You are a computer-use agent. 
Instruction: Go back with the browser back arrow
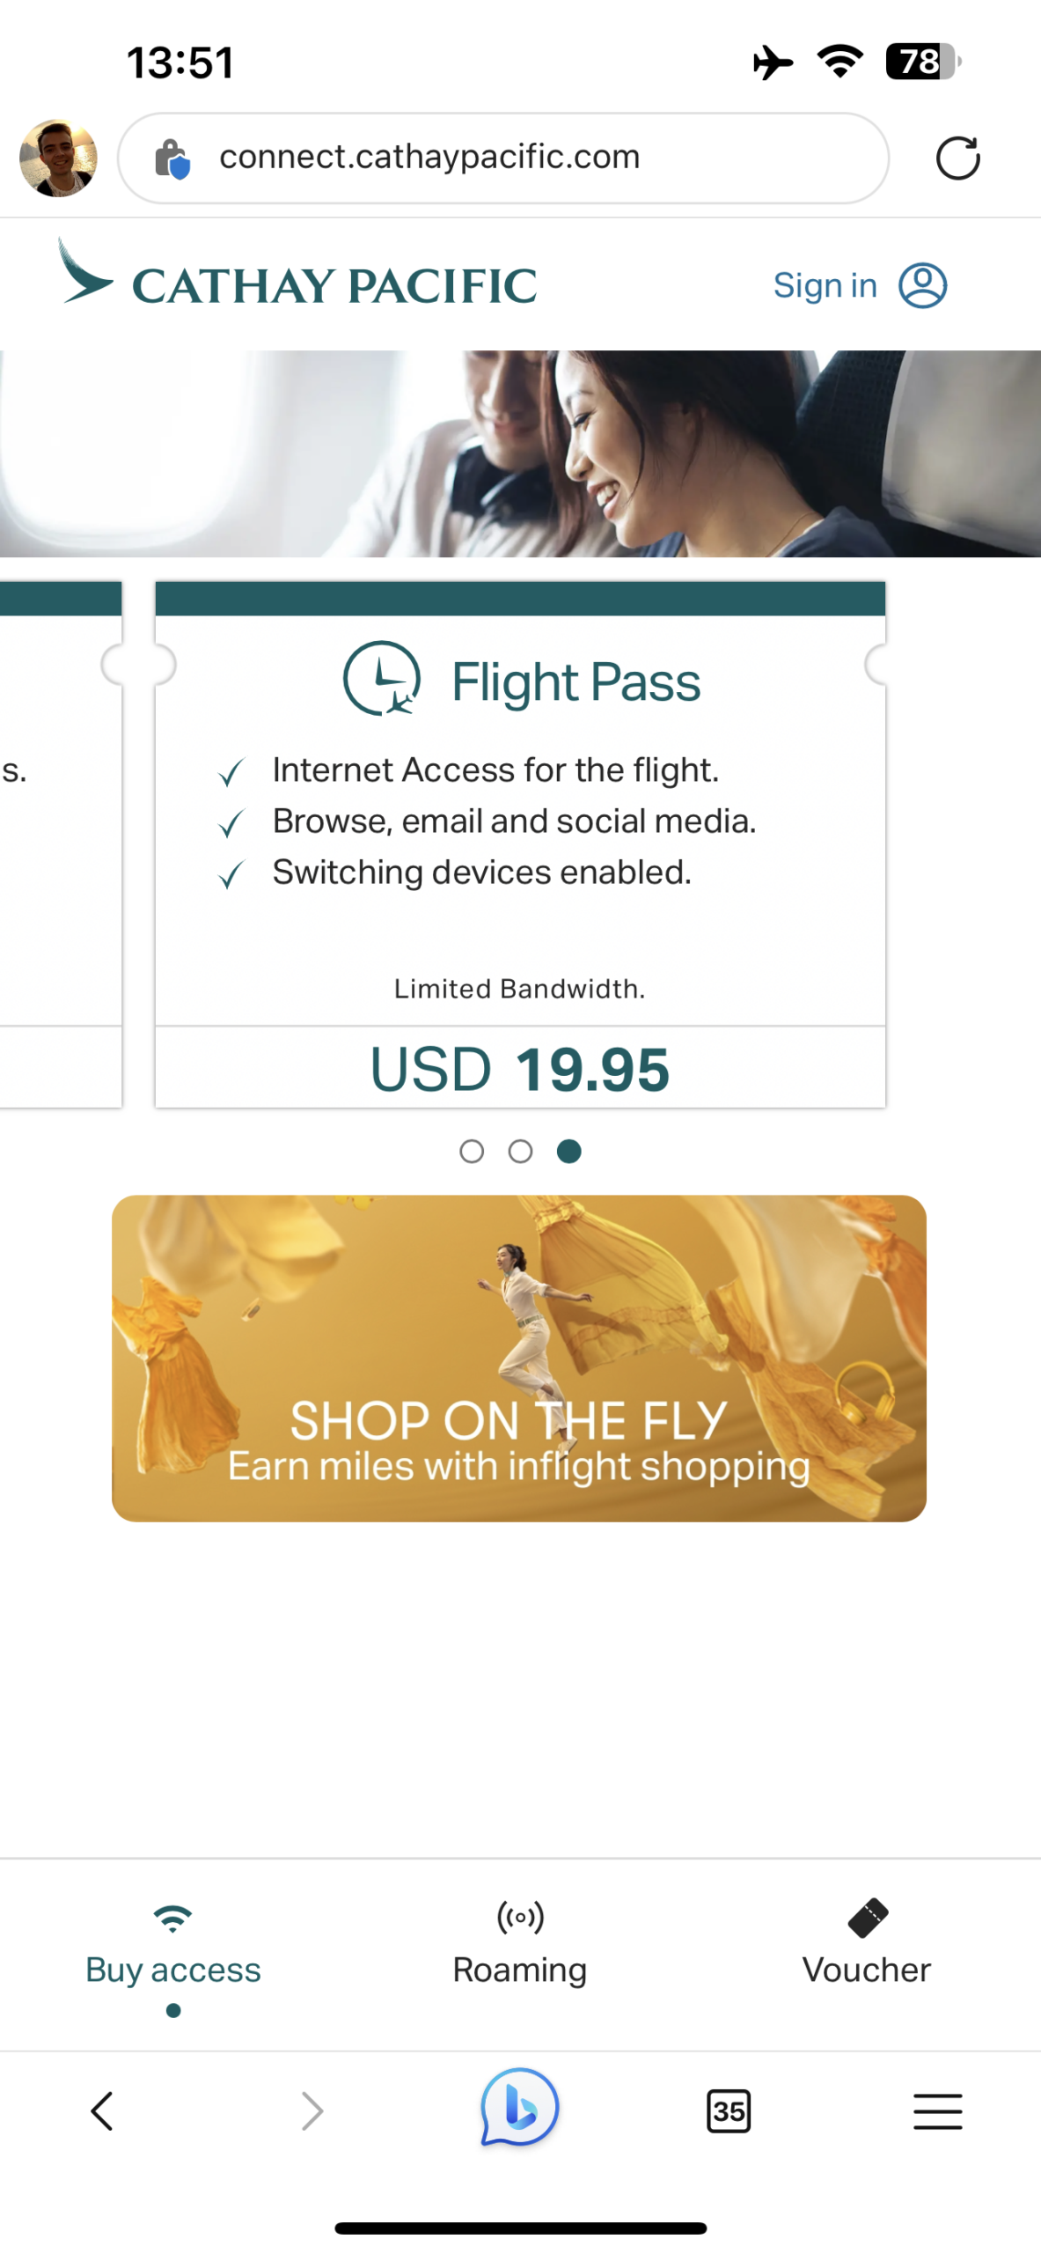(102, 2110)
